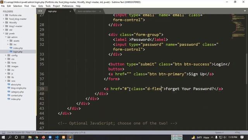Click the PHP file icon beside contact.php

coord(9,95)
